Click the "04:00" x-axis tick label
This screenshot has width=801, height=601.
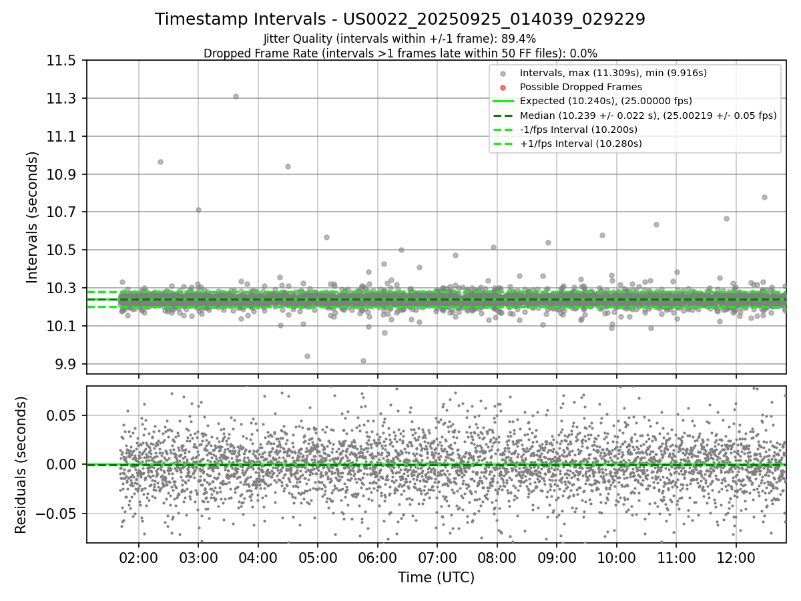pyautogui.click(x=258, y=558)
